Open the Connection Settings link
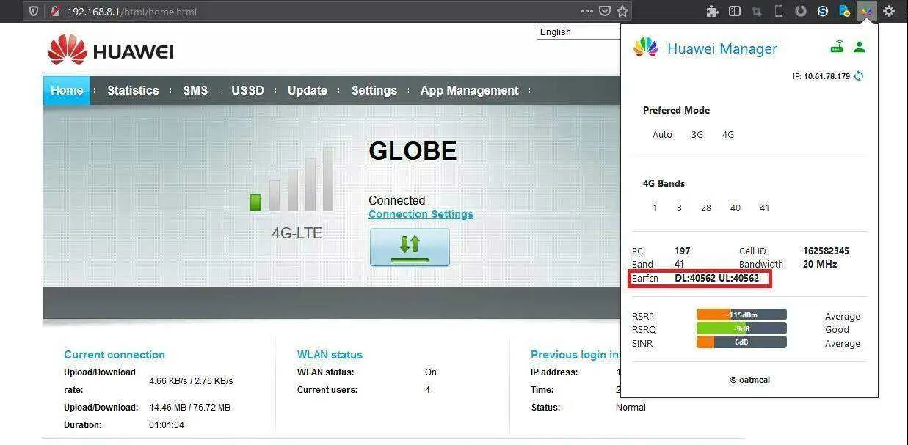 [x=421, y=214]
